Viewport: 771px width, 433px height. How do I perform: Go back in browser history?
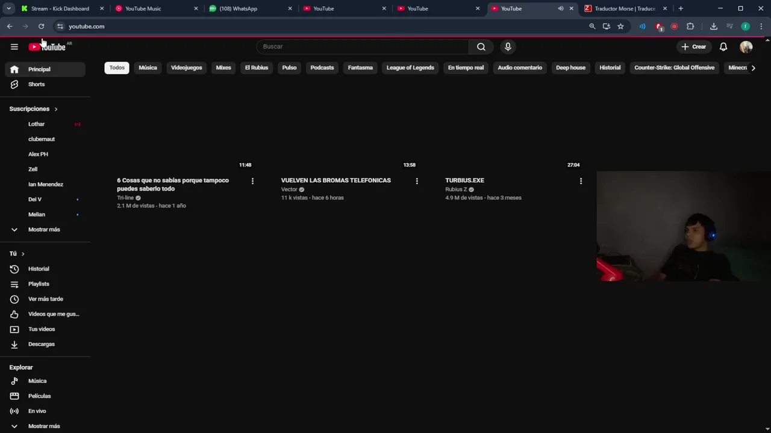point(10,26)
